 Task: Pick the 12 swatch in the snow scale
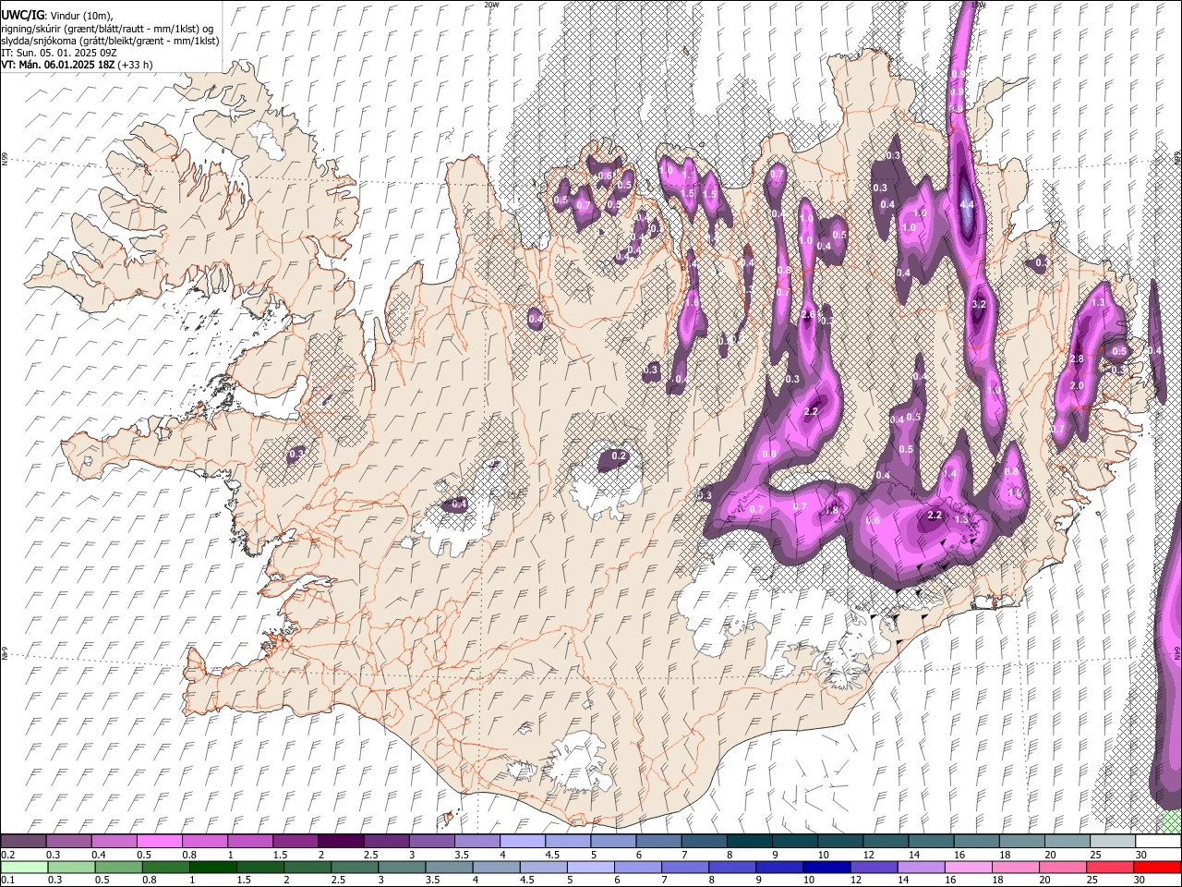(x=886, y=842)
